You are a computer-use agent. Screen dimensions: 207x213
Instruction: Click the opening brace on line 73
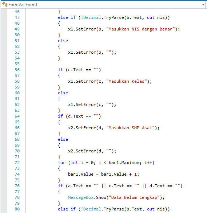click(x=59, y=169)
